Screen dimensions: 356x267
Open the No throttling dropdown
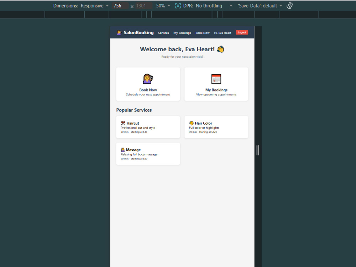214,6
